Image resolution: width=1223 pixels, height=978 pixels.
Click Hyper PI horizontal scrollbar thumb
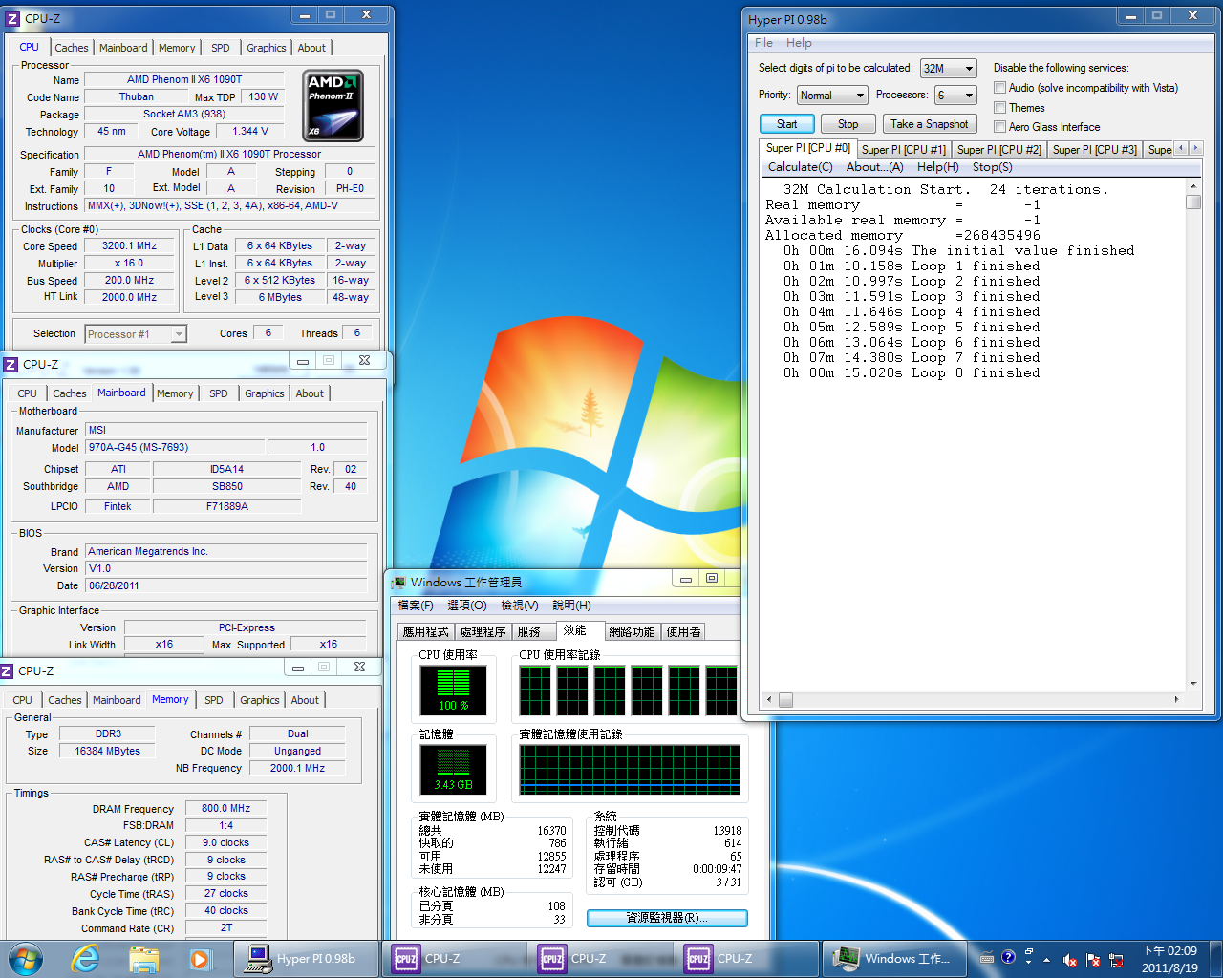click(x=785, y=700)
